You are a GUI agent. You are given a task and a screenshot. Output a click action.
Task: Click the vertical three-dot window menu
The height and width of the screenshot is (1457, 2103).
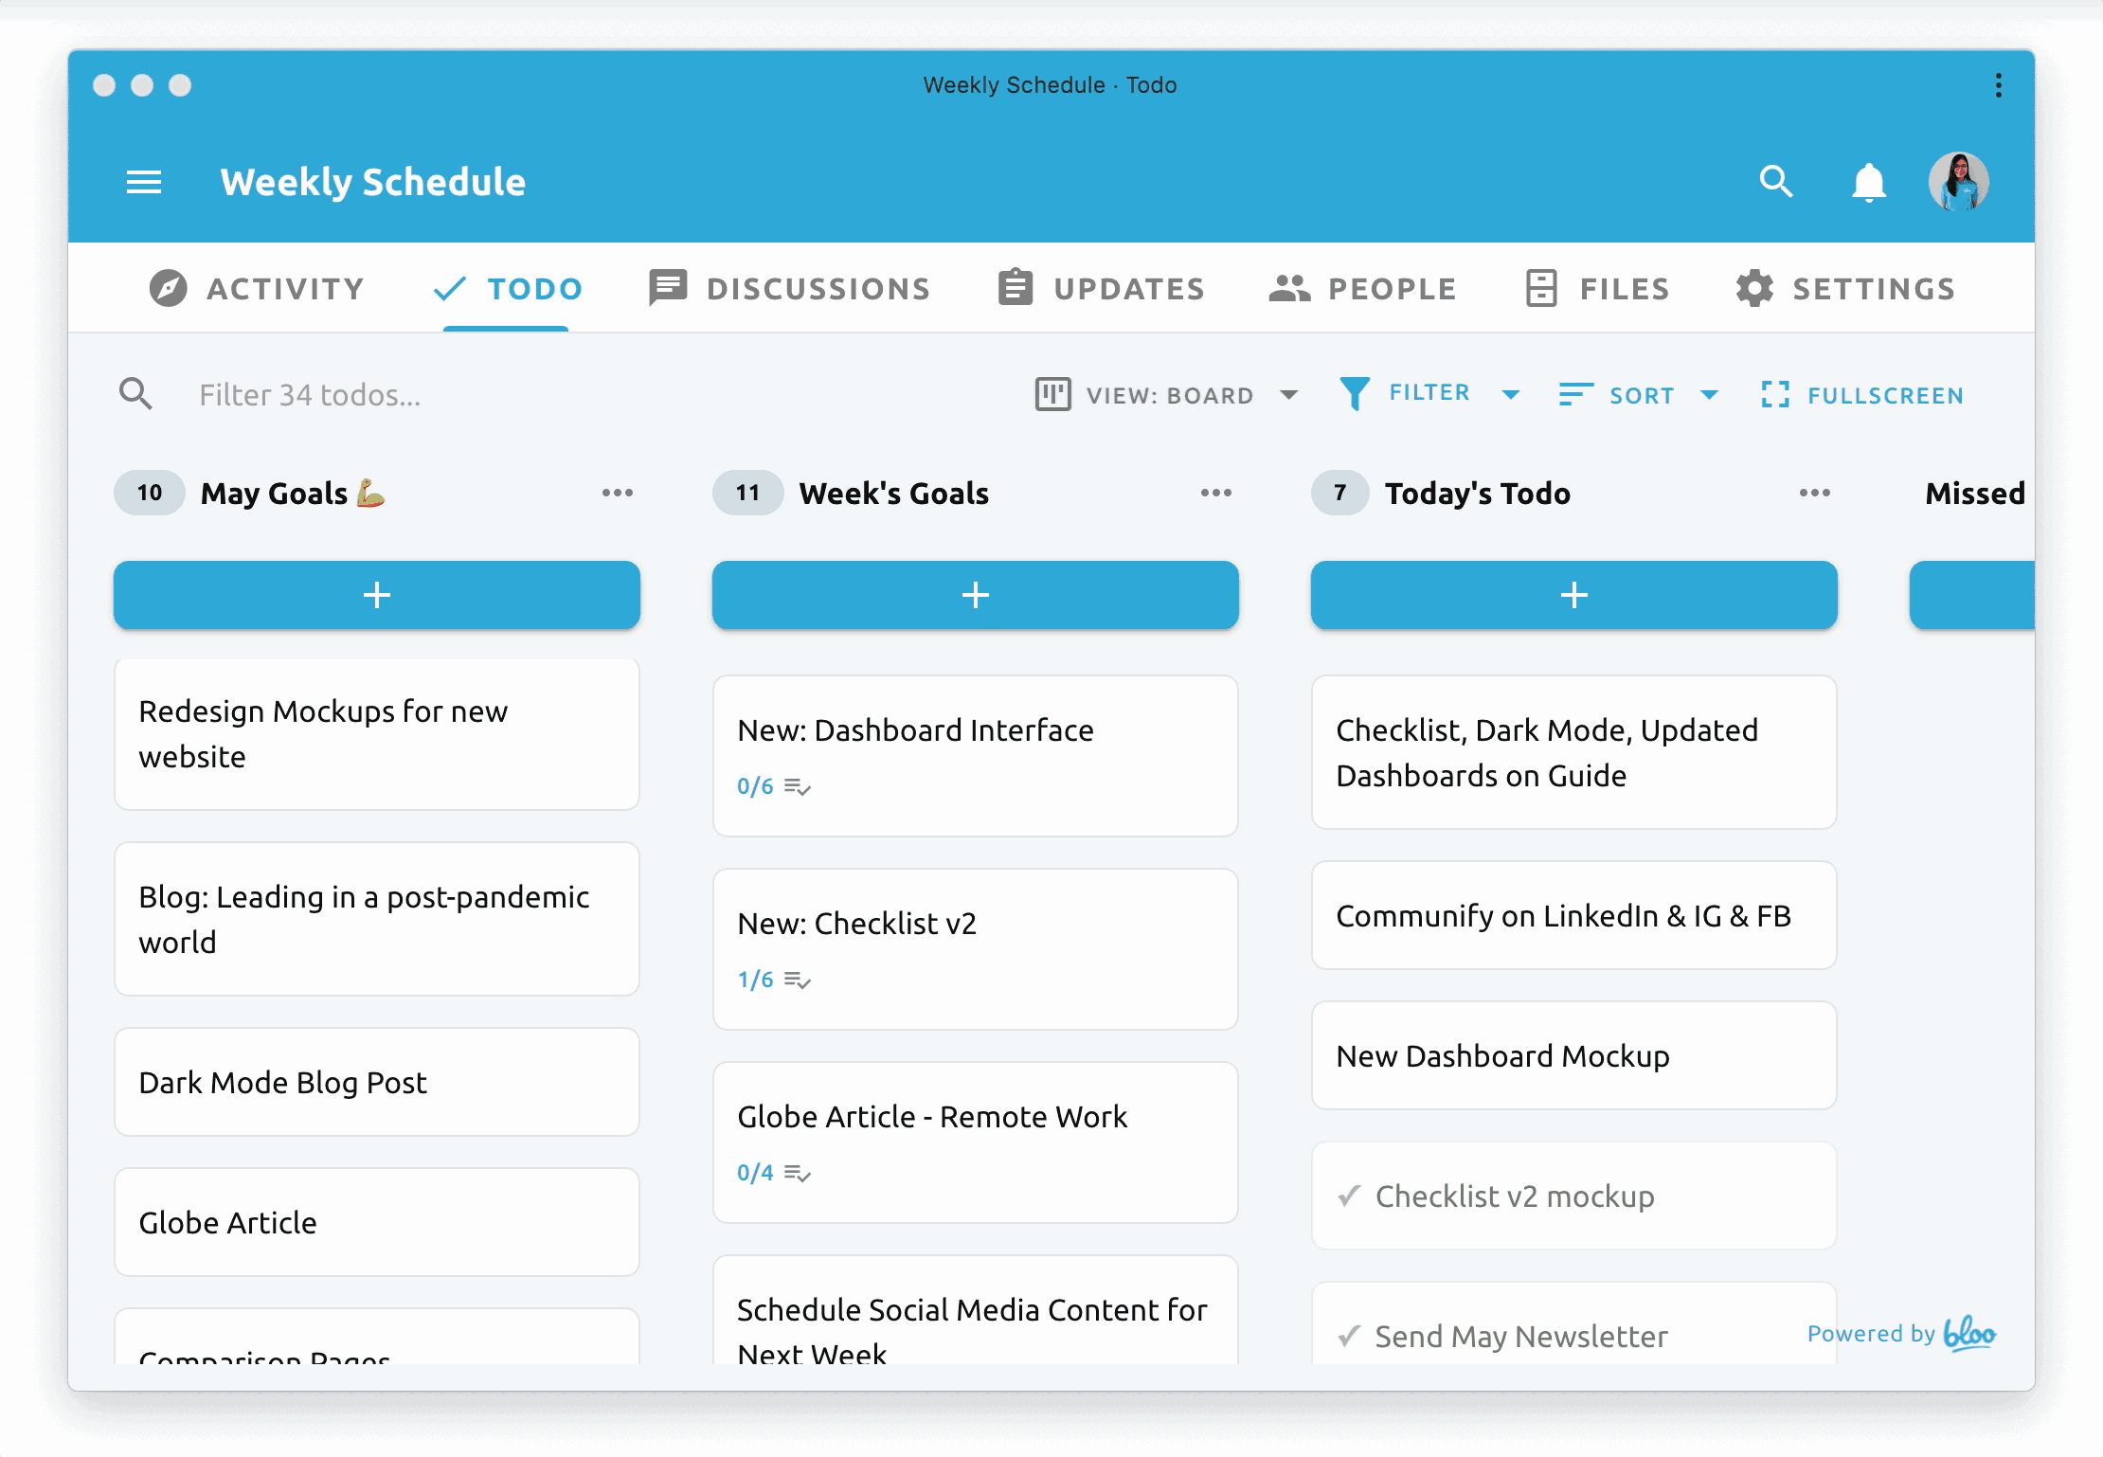1998,85
